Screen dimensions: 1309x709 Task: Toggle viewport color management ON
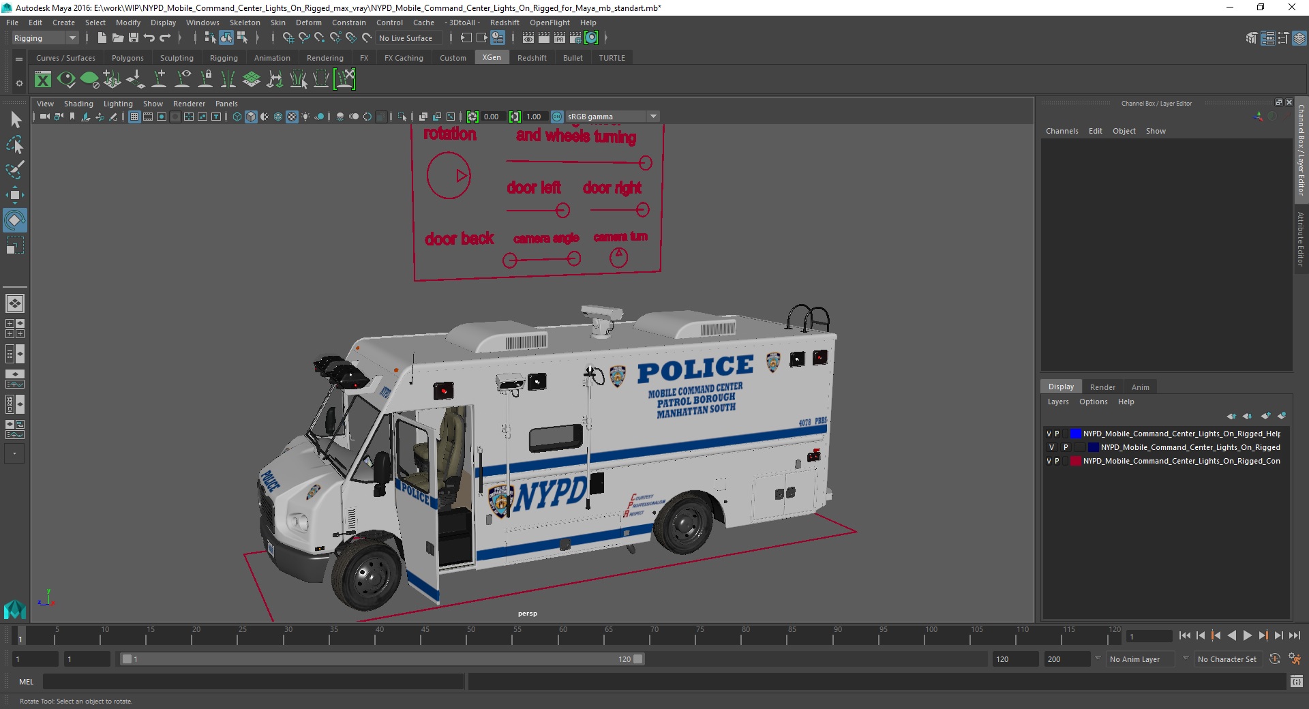pos(557,117)
